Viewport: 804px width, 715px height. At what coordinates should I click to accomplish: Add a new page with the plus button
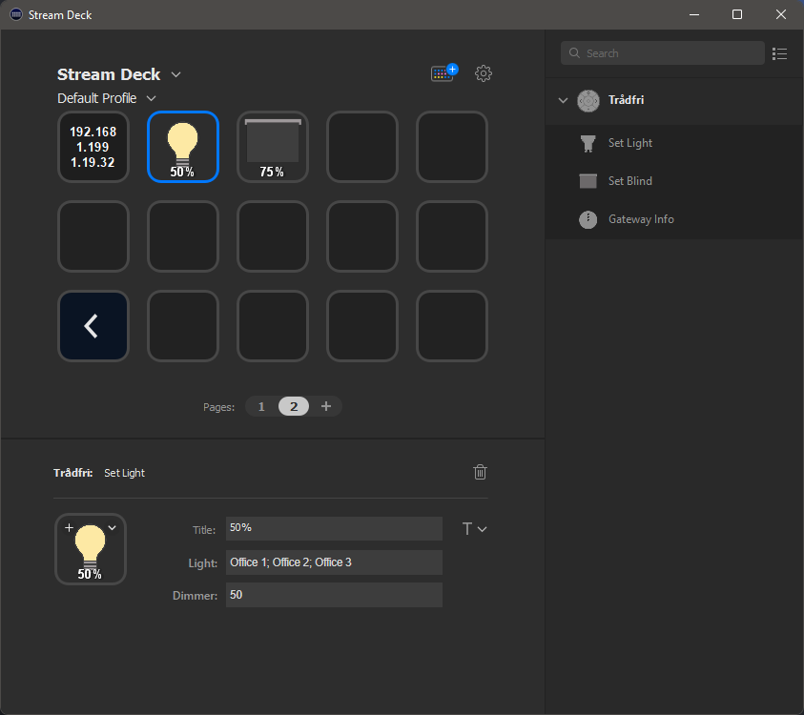pos(326,406)
